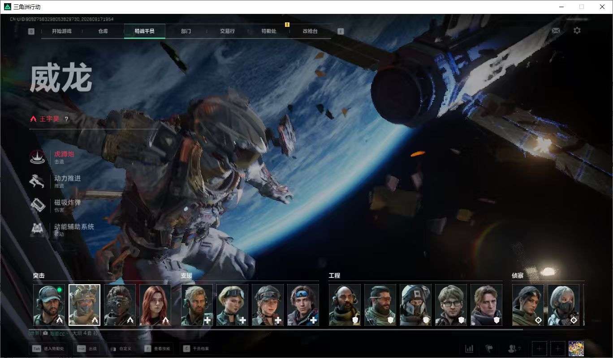
Task: Choose the dark-haired 侦察 operator portrait
Action: tap(528, 305)
